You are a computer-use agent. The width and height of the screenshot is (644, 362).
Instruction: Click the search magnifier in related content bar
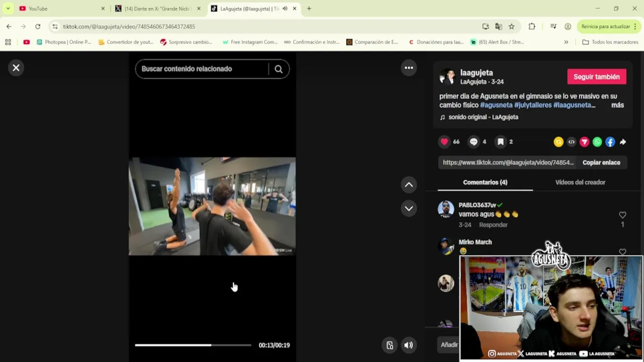279,69
